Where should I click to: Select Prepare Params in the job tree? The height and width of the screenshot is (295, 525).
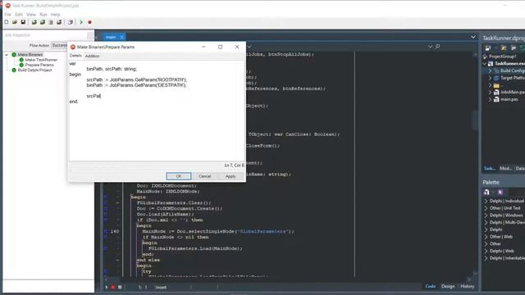(x=39, y=65)
